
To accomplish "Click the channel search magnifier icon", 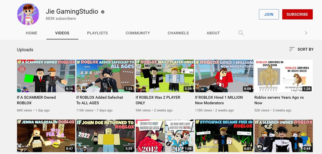I will click(241, 33).
